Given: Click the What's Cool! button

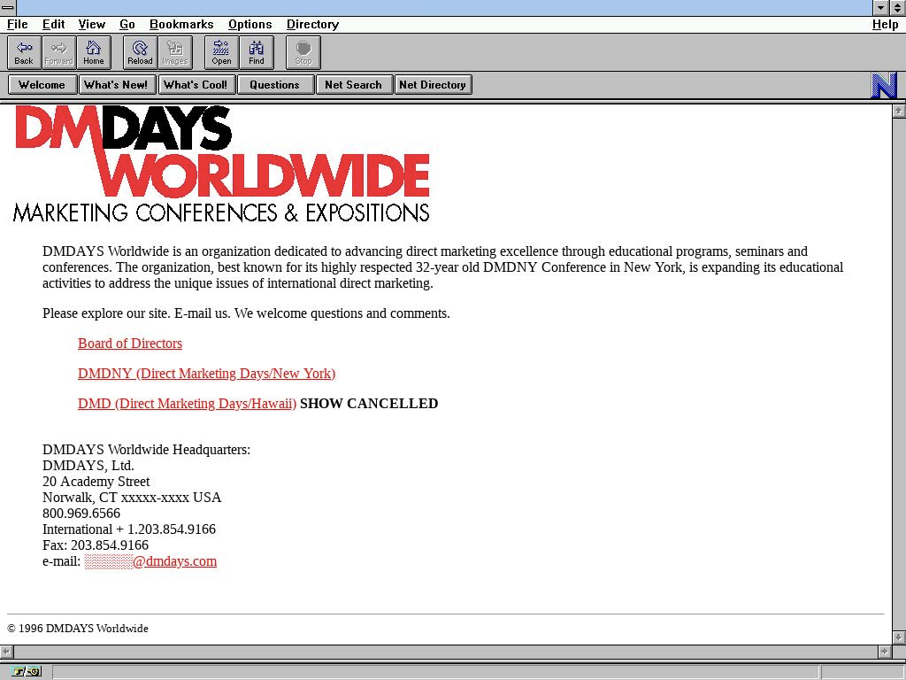Looking at the screenshot, I should click(196, 85).
